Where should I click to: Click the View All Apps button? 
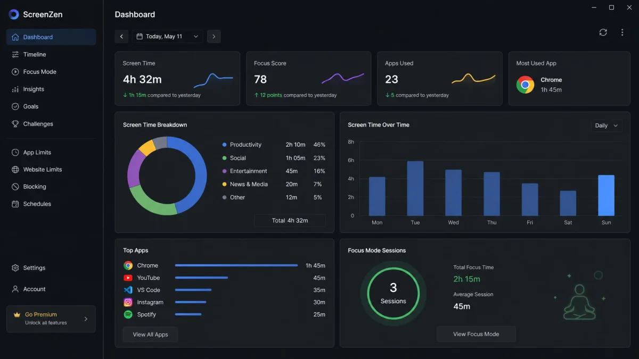150,335
